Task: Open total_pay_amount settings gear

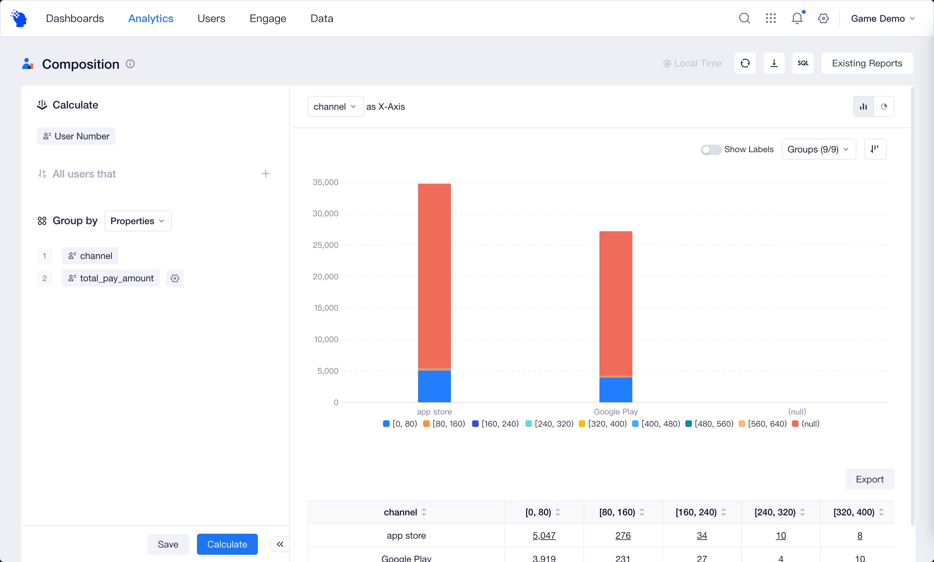Action: (x=175, y=278)
